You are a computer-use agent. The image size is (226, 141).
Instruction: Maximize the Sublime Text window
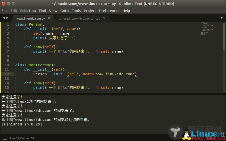point(14,4)
